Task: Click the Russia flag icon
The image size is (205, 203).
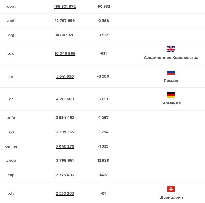Action: point(171,73)
